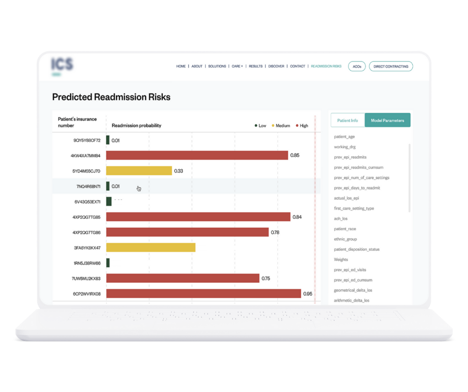Select patient row 7NQ4R68N71

88,187
